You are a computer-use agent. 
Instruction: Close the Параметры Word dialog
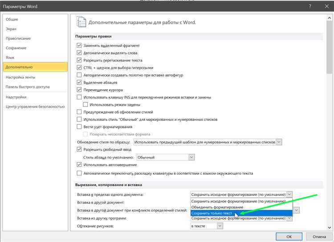pos(326,6)
